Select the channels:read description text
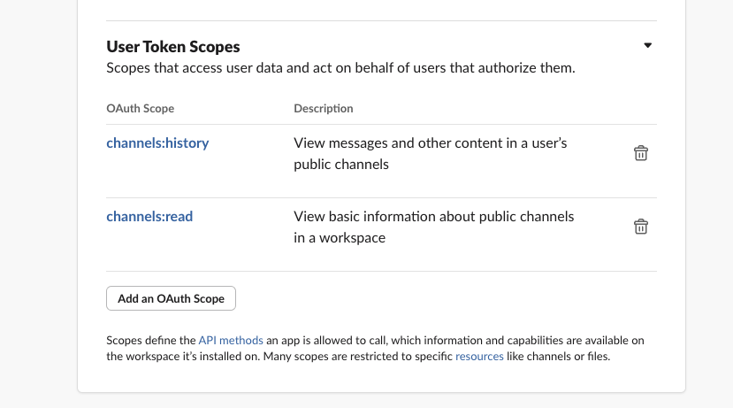The width and height of the screenshot is (733, 408). 434,227
